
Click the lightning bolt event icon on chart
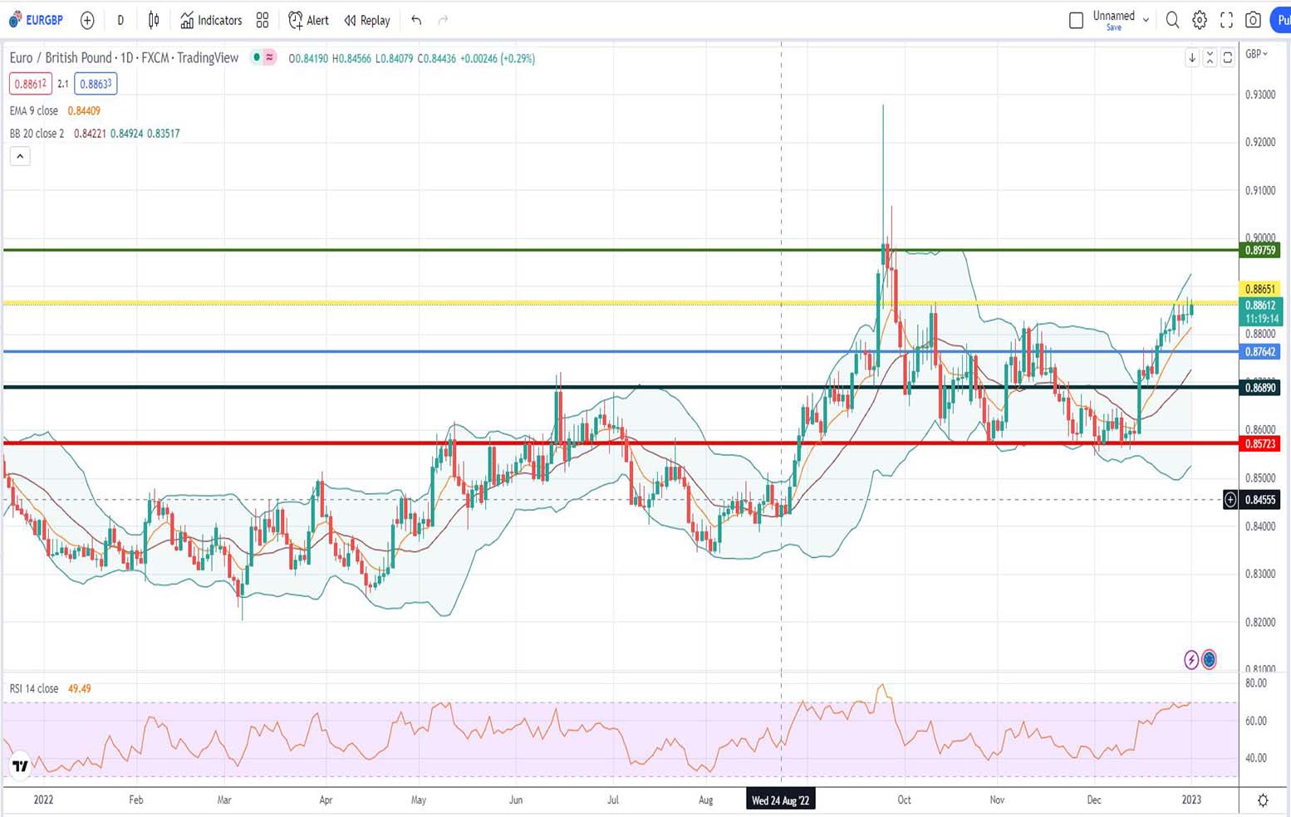(1191, 659)
